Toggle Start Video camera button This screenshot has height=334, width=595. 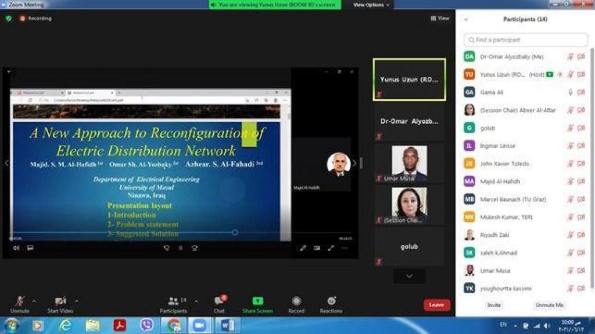click(60, 301)
